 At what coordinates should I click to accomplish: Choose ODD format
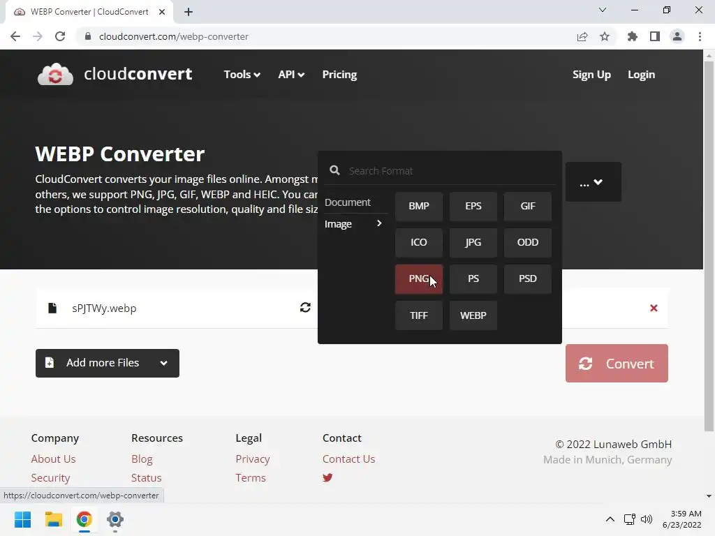(x=528, y=242)
